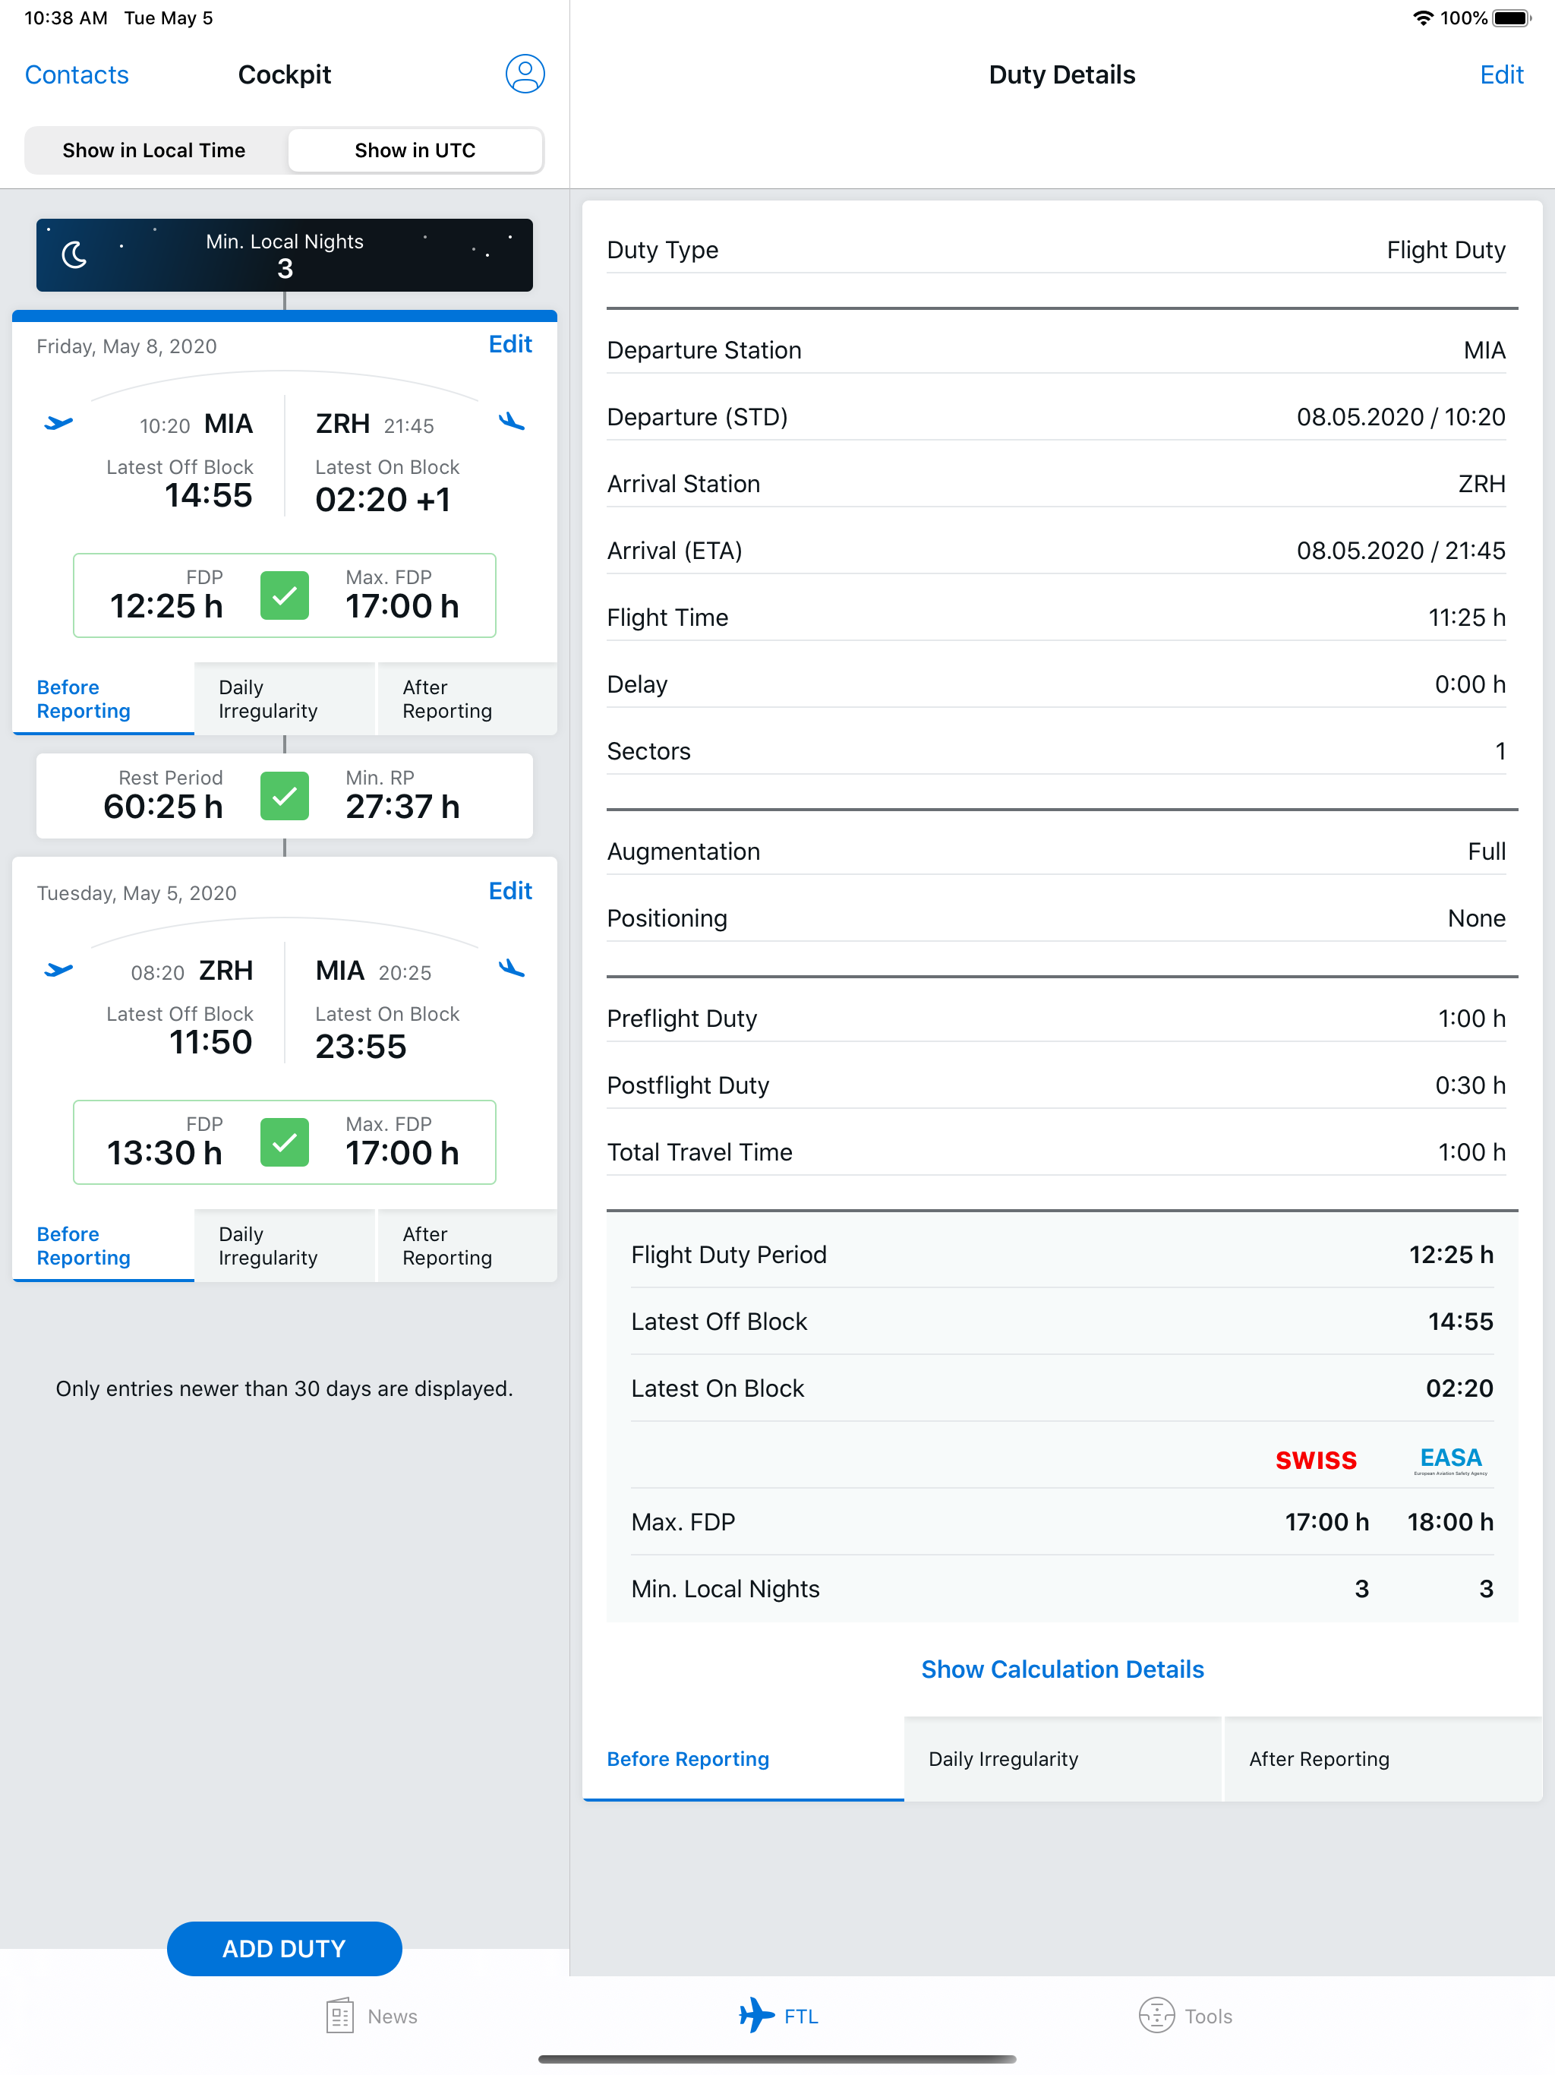Viewport: 1555px width, 2075px height.
Task: Select After Reporting tab in Duty Details
Action: 1383,1759
